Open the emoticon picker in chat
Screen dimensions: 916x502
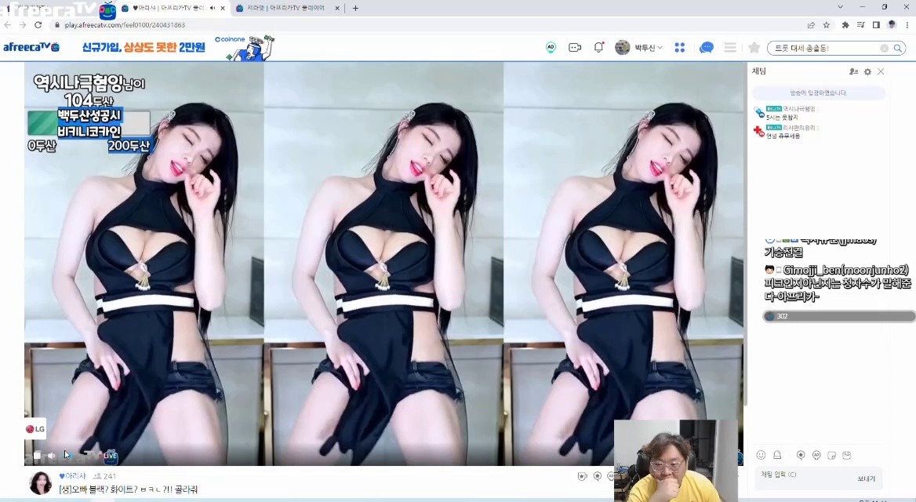click(761, 455)
